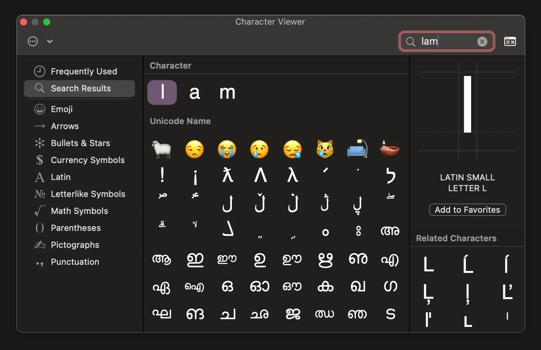Open the Emoji category
This screenshot has height=350, width=541.
click(x=62, y=109)
